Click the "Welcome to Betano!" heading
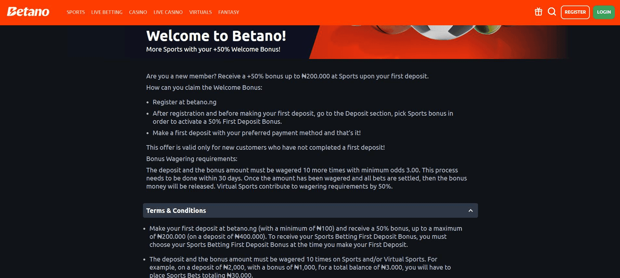 click(216, 36)
